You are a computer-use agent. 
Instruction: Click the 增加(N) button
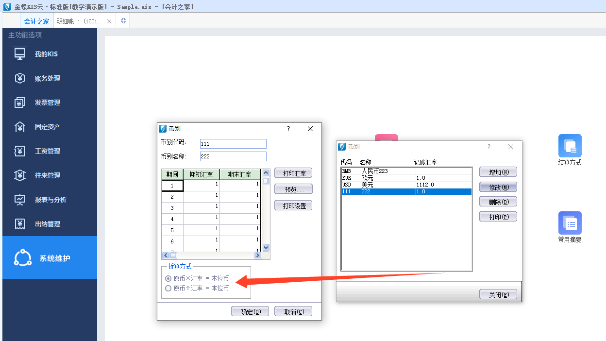[x=498, y=172]
